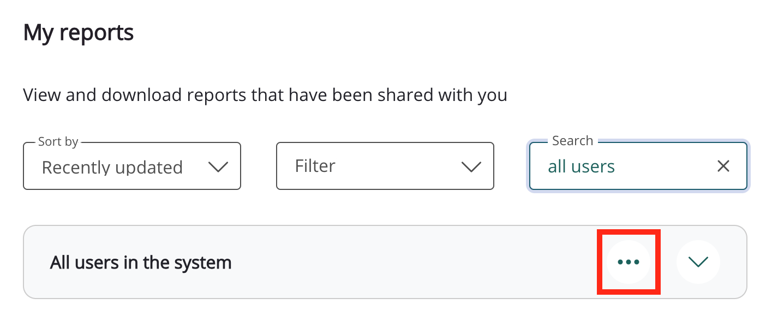Clear the search field with the X icon
This screenshot has height=310, width=766.
[x=723, y=166]
